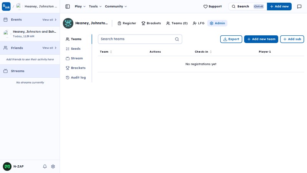The height and width of the screenshot is (173, 307).
Task: Open the LFG tab
Action: point(198,23)
